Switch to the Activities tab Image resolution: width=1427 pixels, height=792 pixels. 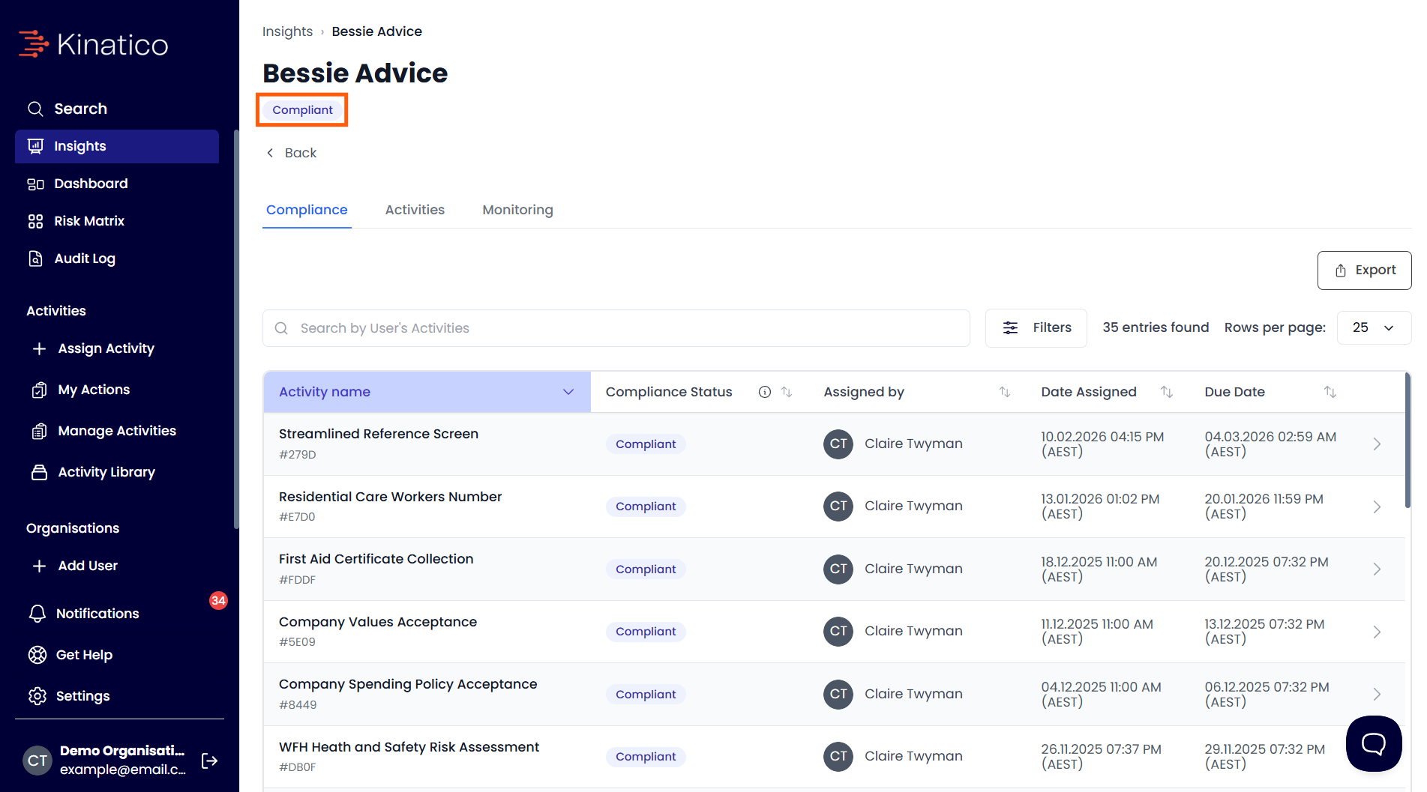415,210
